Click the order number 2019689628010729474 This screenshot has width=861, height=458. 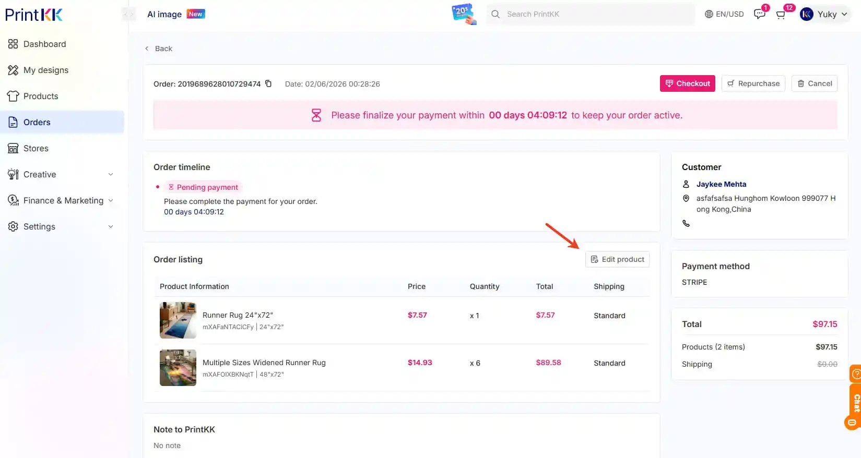tap(219, 84)
